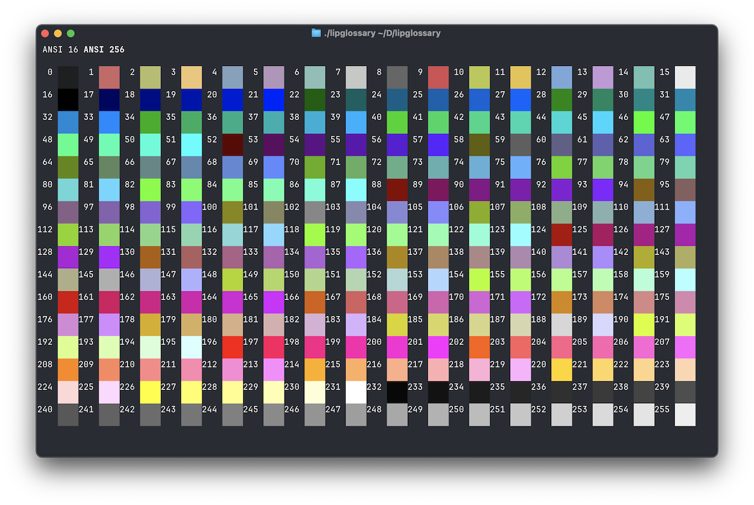Choose bright blue swatch number 21
The height and width of the screenshot is (505, 754).
[273, 99]
